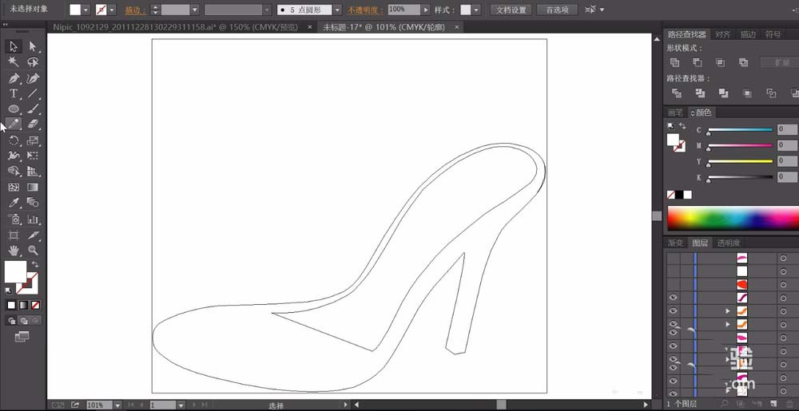
Task: Open the 不透明度 opacity link
Action: point(366,10)
